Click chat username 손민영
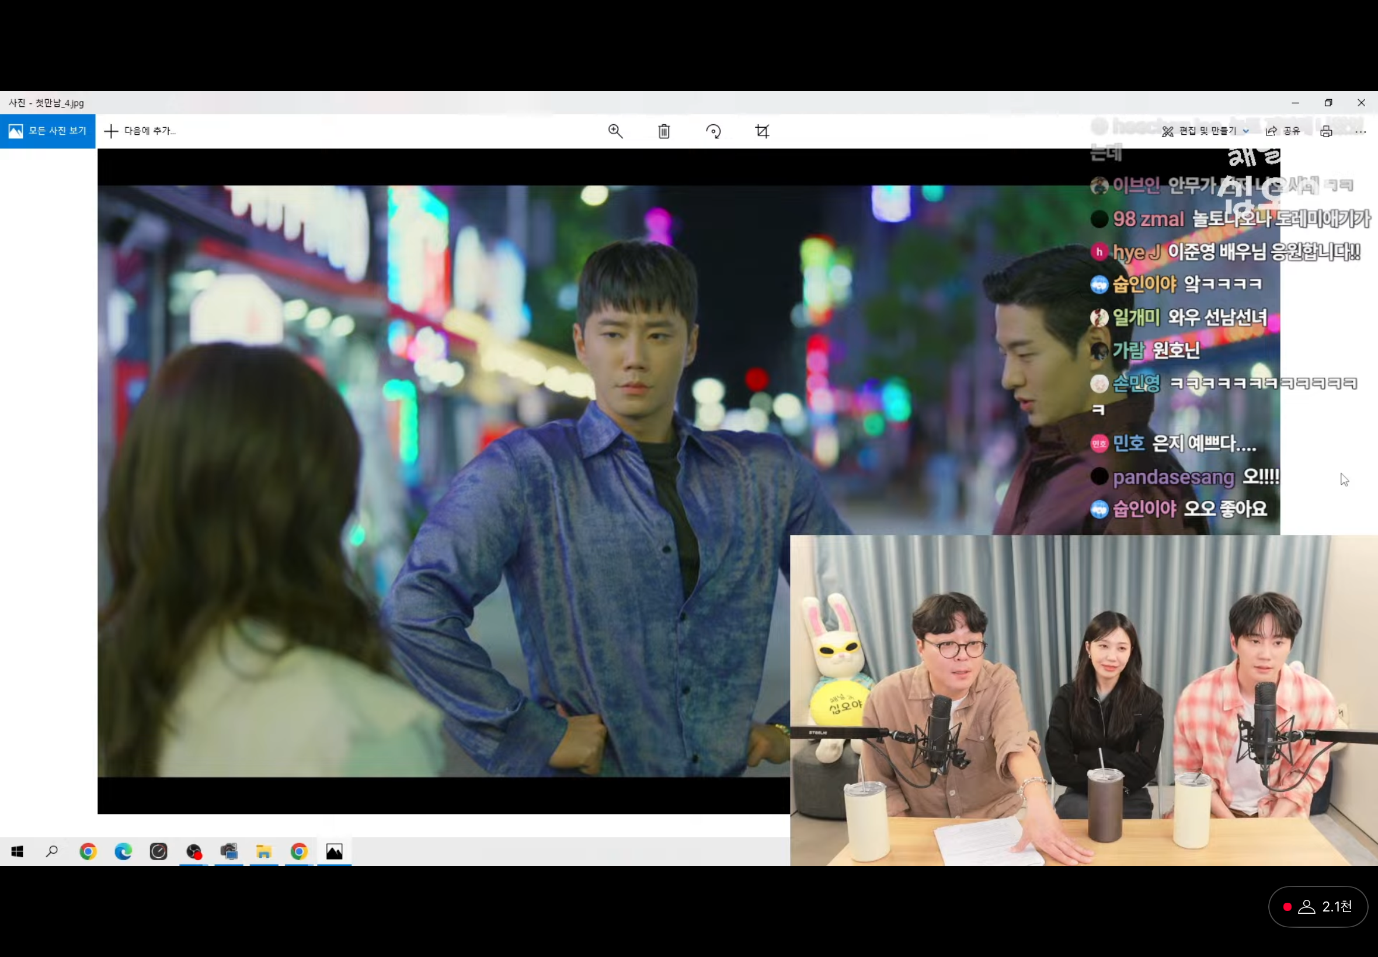Viewport: 1378px width, 957px height. coord(1136,383)
